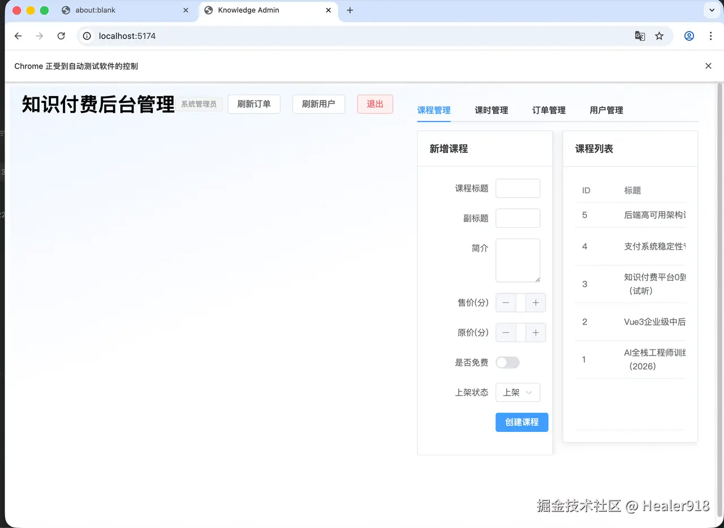Select the 课程管理 tab
Image resolution: width=724 pixels, height=528 pixels.
[x=434, y=110]
